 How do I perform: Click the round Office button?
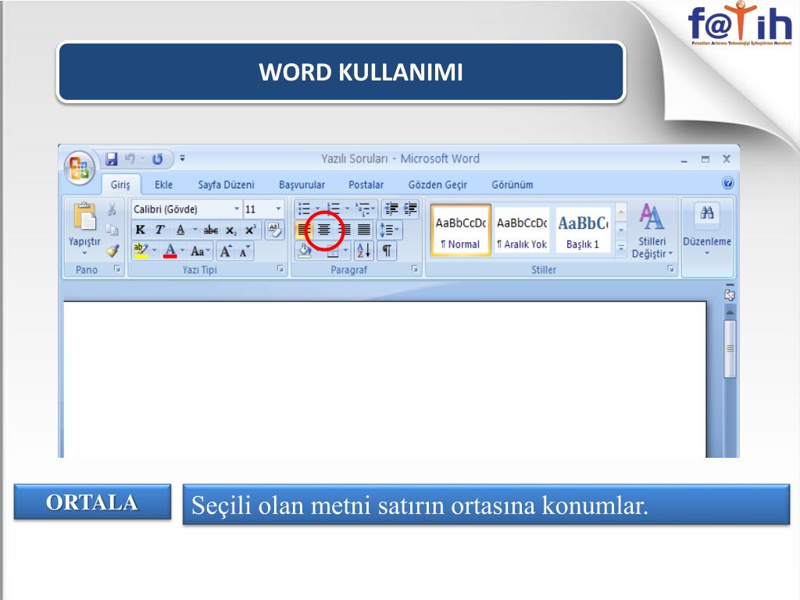pyautogui.click(x=80, y=168)
